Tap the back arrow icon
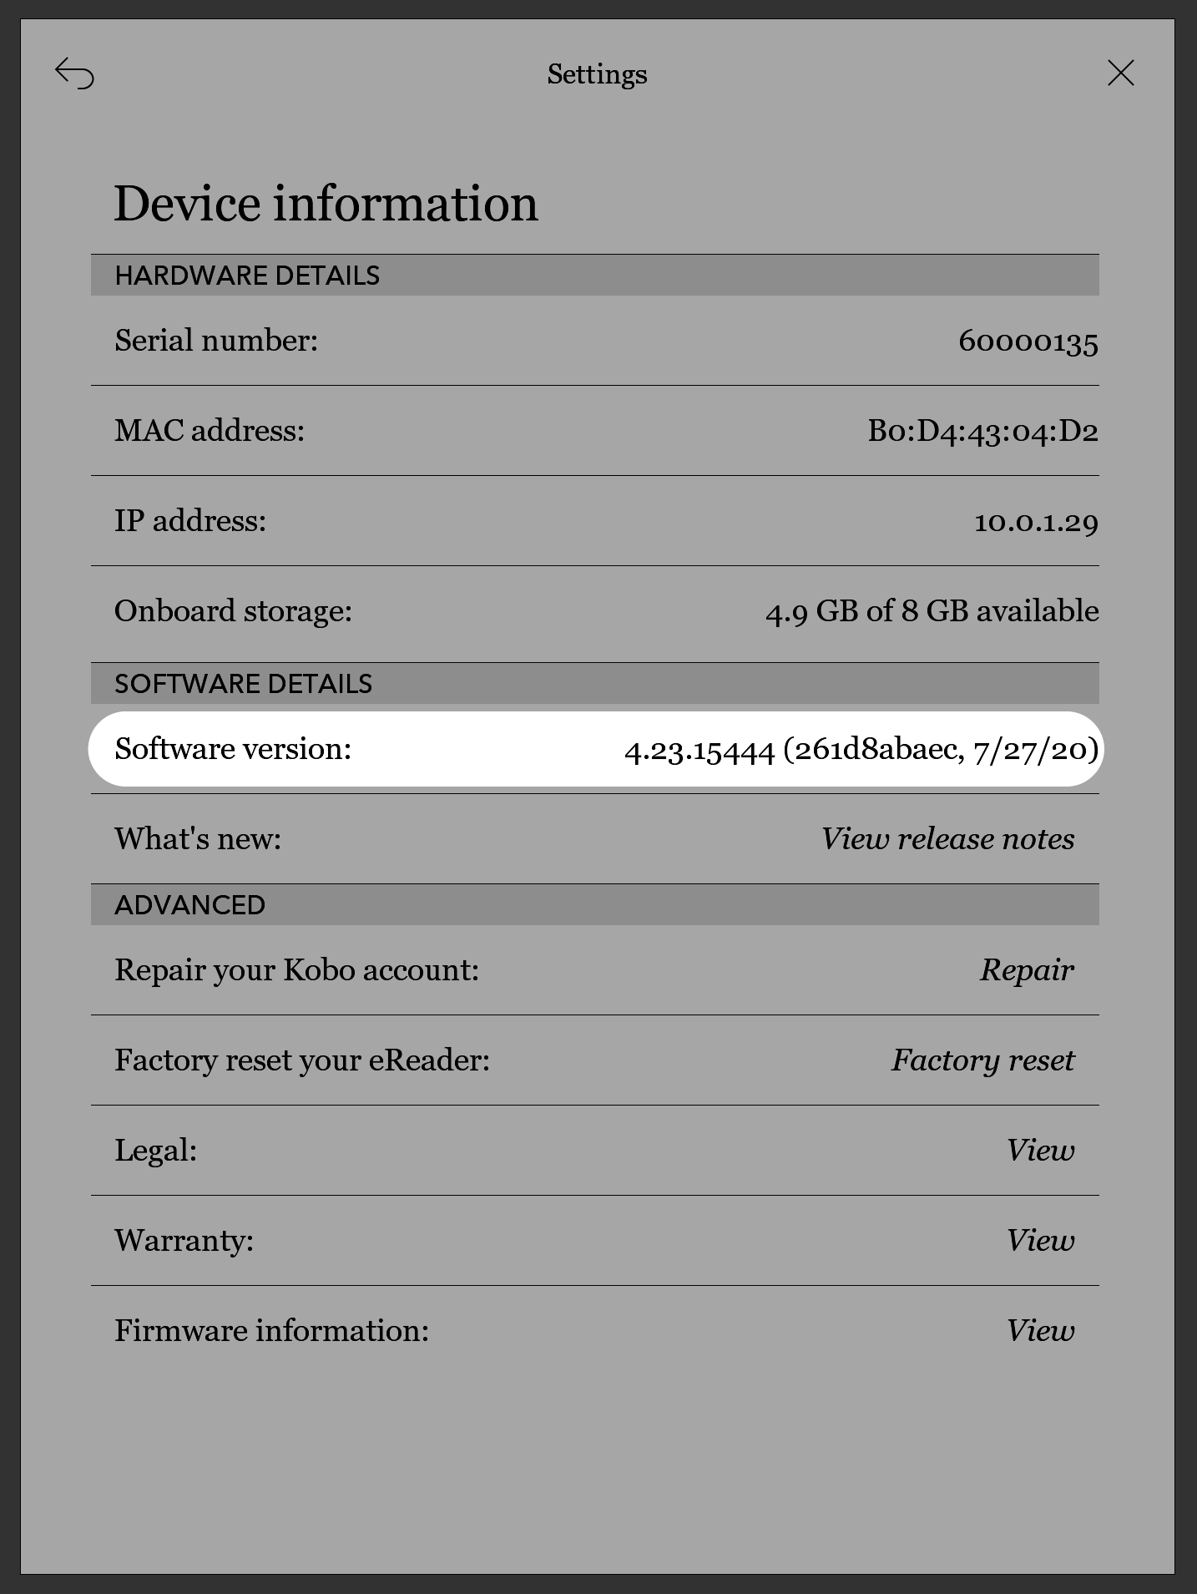 click(x=75, y=74)
